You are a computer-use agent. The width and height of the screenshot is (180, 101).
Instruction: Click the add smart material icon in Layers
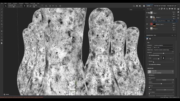pos(170,9)
